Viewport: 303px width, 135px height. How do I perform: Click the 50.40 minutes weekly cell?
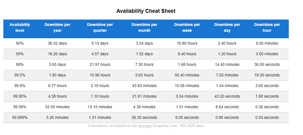pyautogui.click(x=187, y=75)
